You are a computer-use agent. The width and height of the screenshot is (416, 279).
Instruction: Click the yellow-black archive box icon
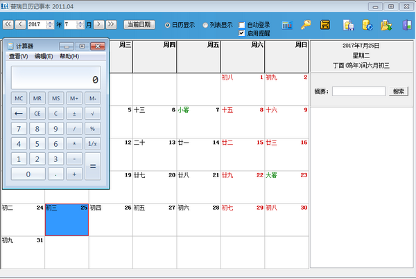[x=324, y=26]
